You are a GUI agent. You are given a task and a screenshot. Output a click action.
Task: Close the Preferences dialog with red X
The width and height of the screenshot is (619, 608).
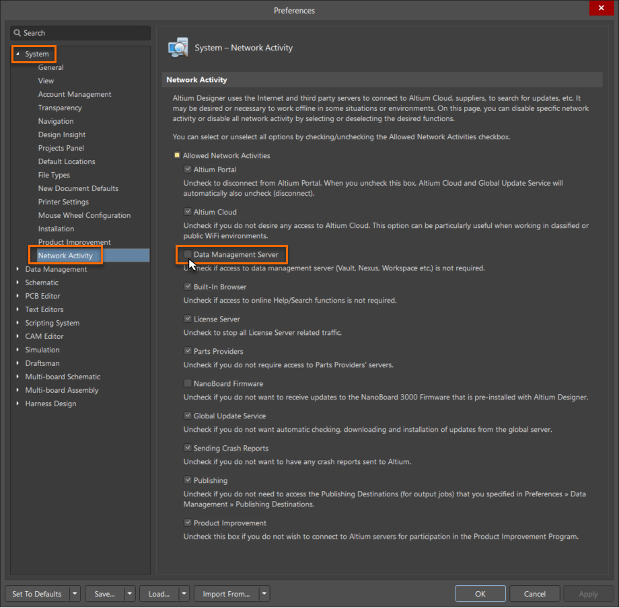[x=601, y=8]
